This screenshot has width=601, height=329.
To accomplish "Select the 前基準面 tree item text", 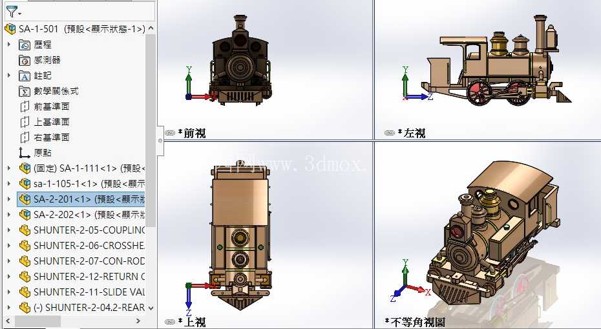I will pyautogui.click(x=52, y=106).
